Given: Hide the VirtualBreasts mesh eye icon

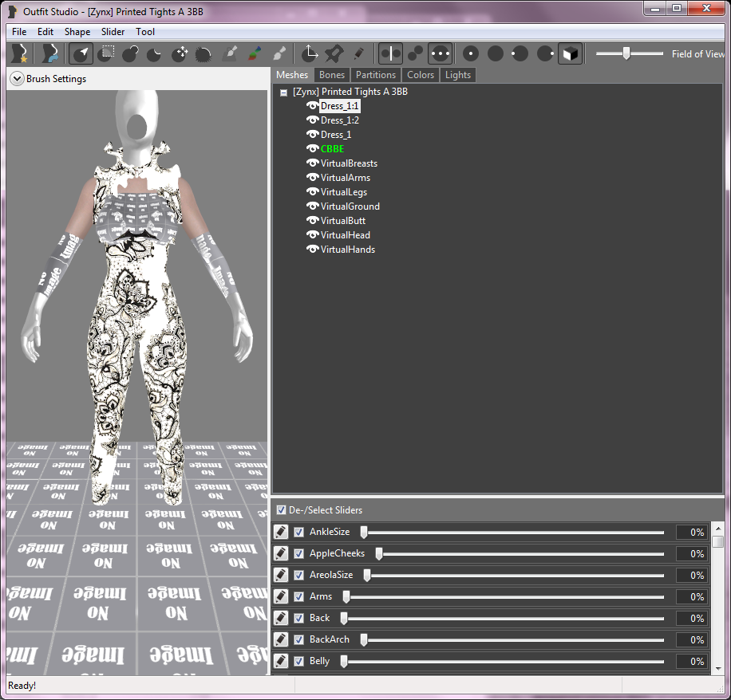Looking at the screenshot, I should point(312,163).
